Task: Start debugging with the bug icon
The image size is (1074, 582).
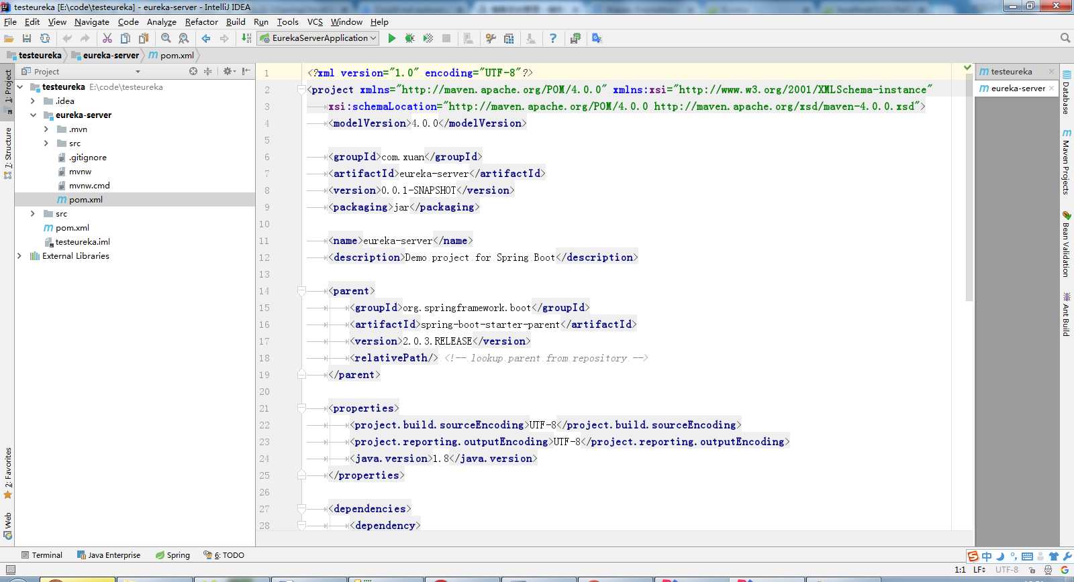Action: [409, 38]
